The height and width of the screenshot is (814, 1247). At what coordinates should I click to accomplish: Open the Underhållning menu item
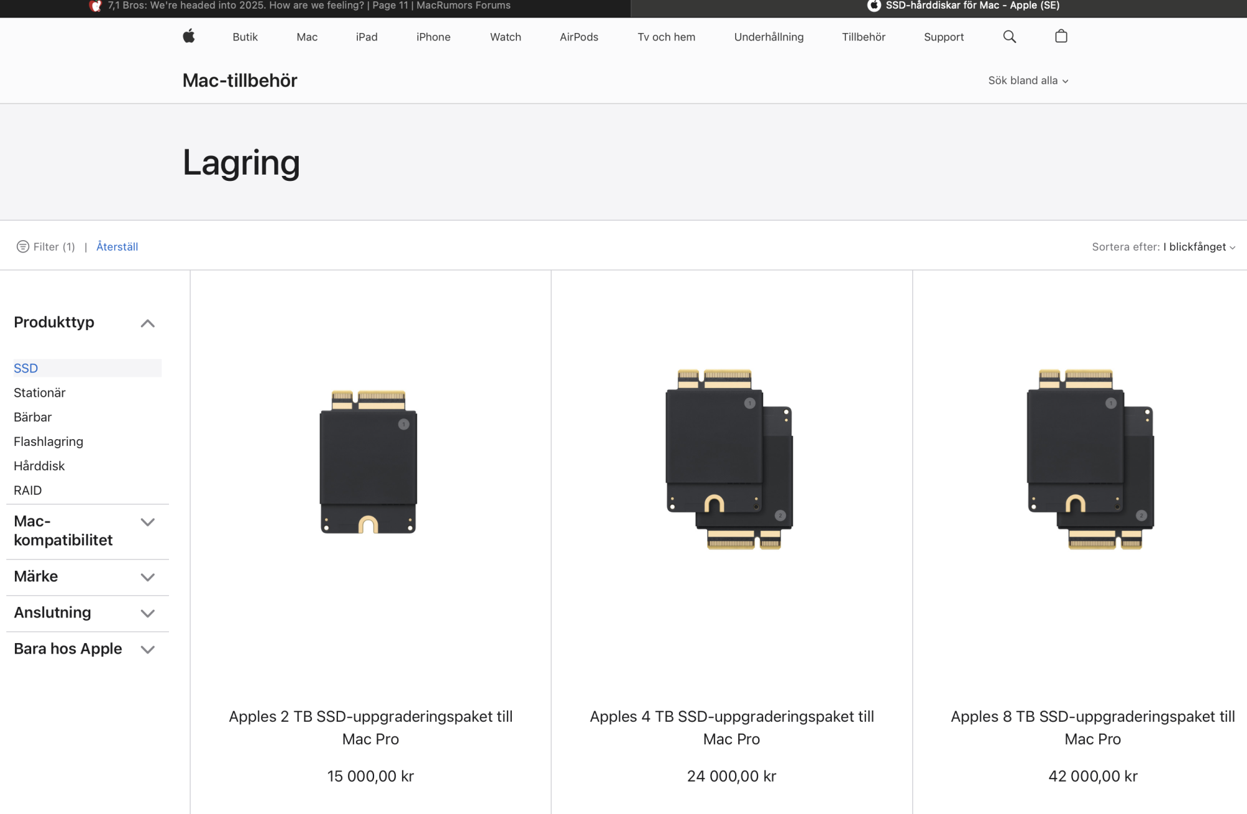[x=769, y=37]
